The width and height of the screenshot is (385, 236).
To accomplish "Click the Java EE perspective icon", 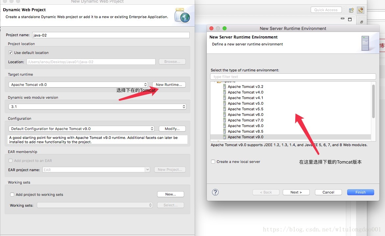I will click(x=360, y=10).
